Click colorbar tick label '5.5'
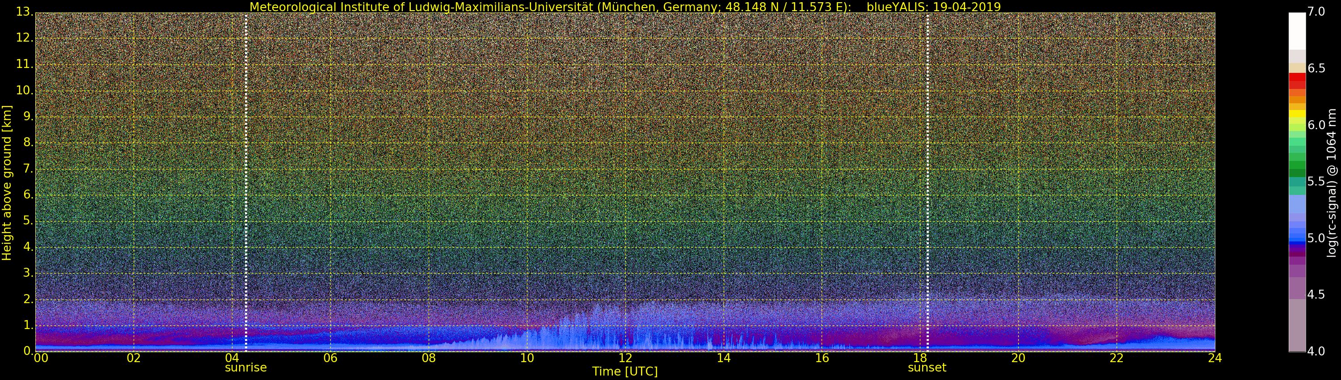This screenshot has height=380, width=1341. click(x=1316, y=181)
